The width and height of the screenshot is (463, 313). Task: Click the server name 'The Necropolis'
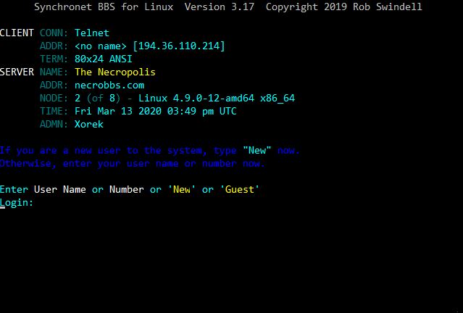[115, 72]
